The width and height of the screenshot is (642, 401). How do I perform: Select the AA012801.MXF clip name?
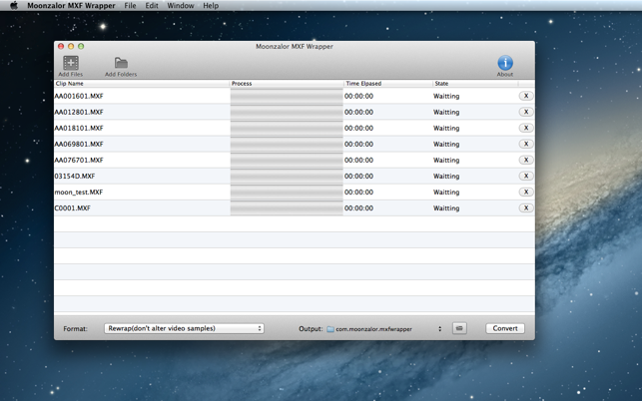(x=79, y=112)
